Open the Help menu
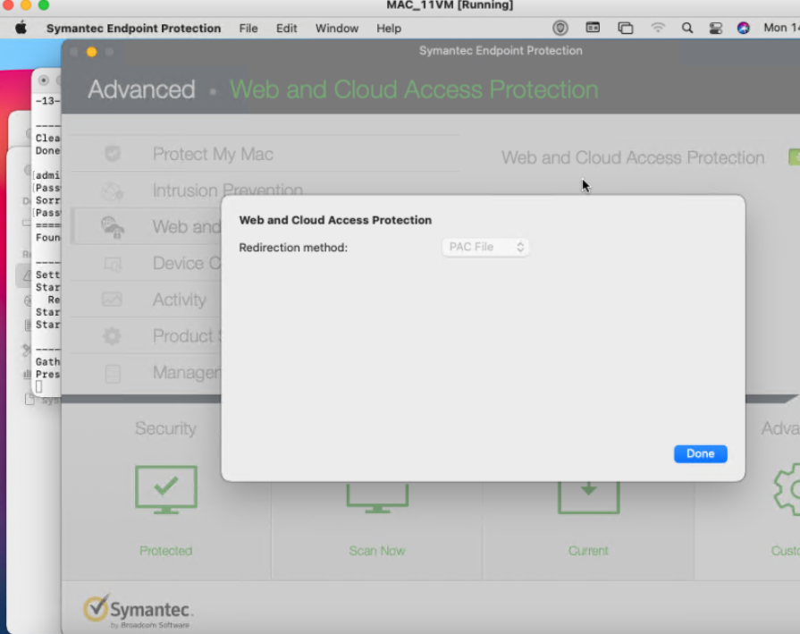Image resolution: width=800 pixels, height=634 pixels. point(389,28)
